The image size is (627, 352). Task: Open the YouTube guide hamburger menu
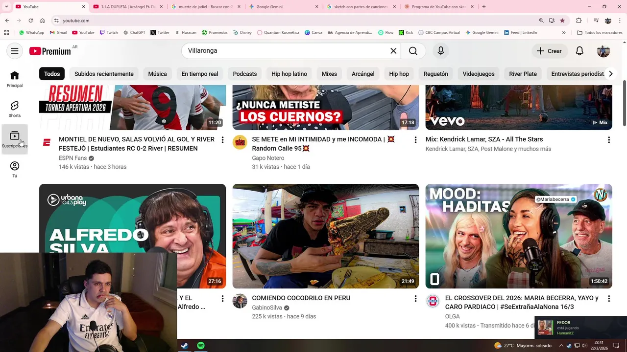15,51
